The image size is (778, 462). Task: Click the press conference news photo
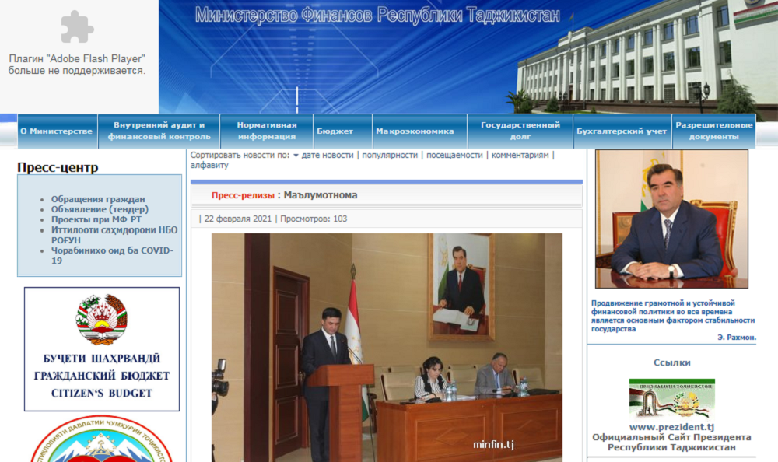pos(387,347)
